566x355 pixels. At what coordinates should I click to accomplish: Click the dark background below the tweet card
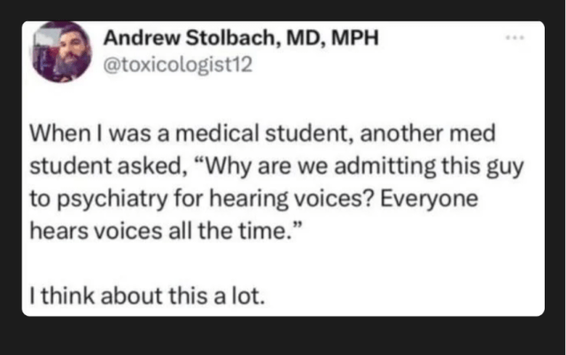[x=283, y=336]
